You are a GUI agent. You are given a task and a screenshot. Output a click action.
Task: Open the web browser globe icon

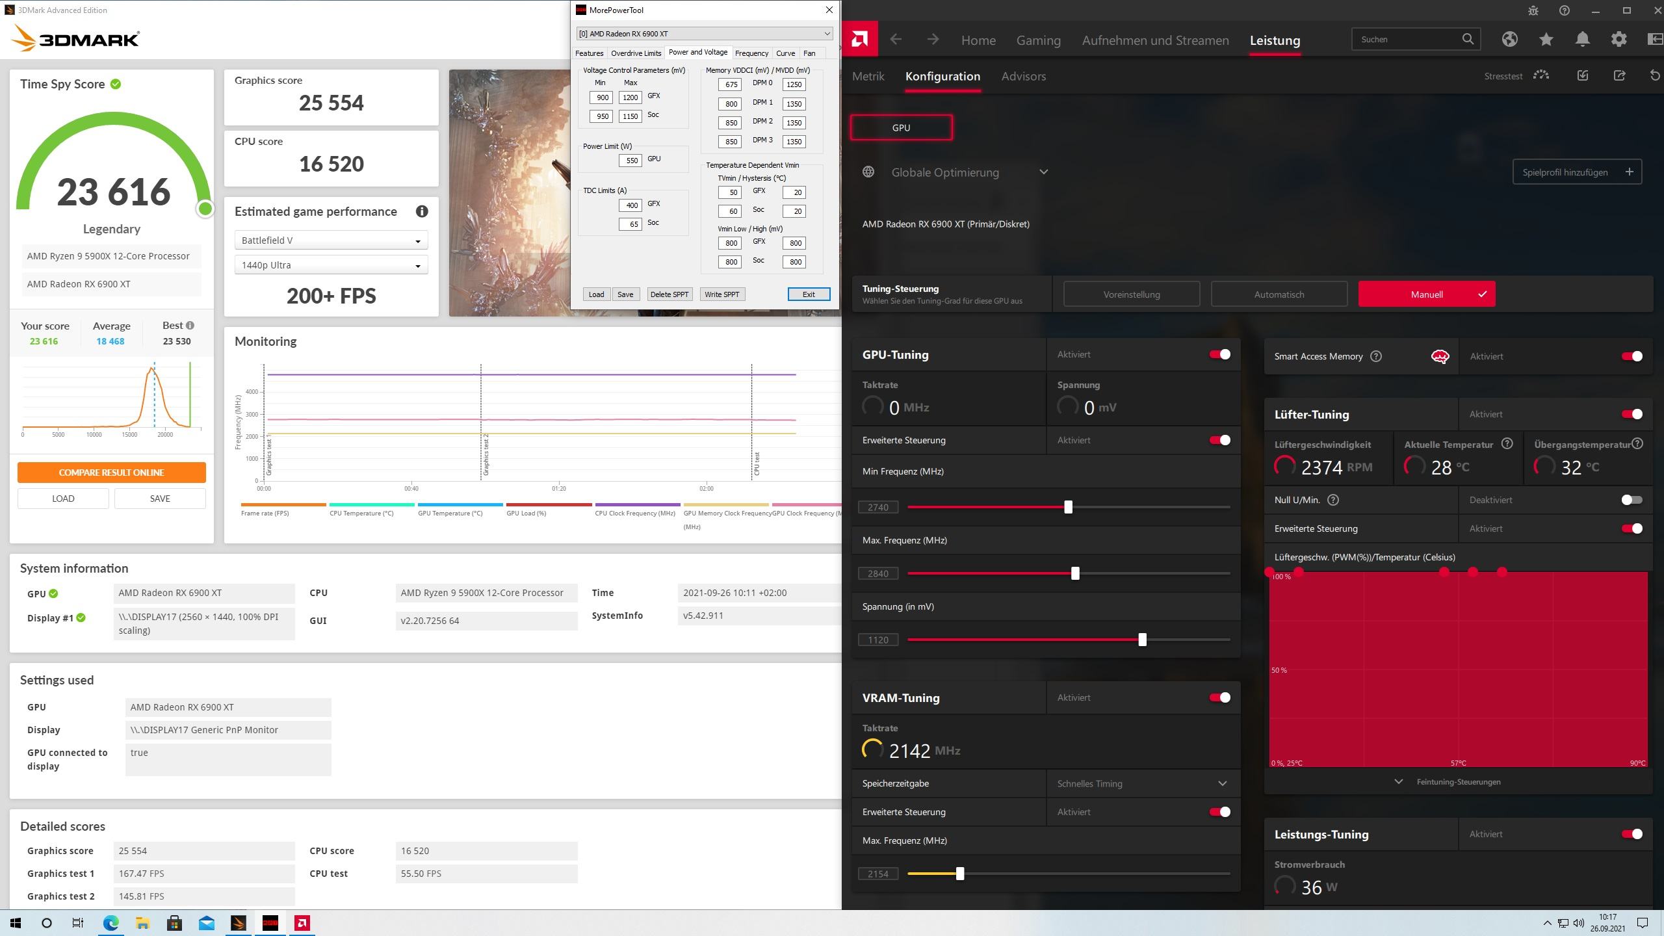(x=1509, y=39)
